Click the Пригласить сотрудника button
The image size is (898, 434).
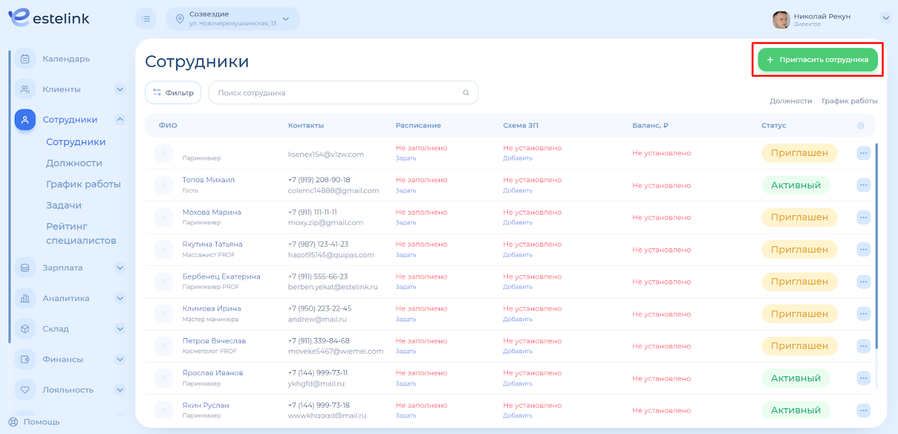tap(817, 60)
